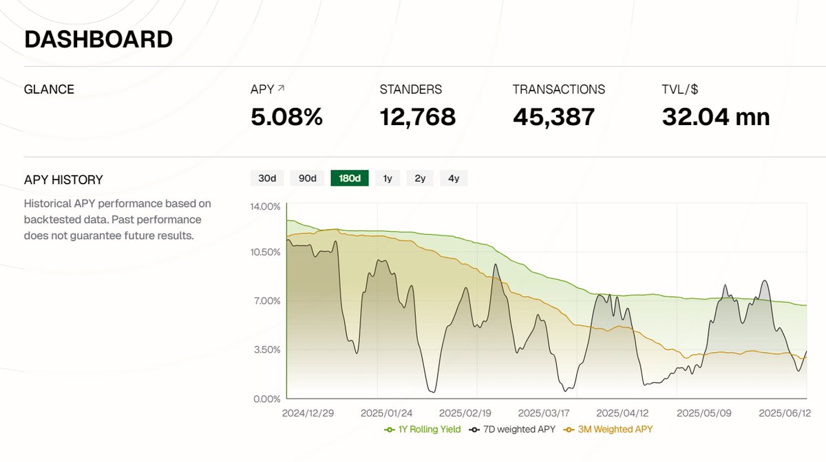826x462 pixels.
Task: Click the DASHBOARD heading
Action: [x=98, y=39]
